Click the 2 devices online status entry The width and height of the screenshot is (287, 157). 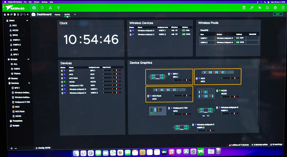click(x=260, y=145)
